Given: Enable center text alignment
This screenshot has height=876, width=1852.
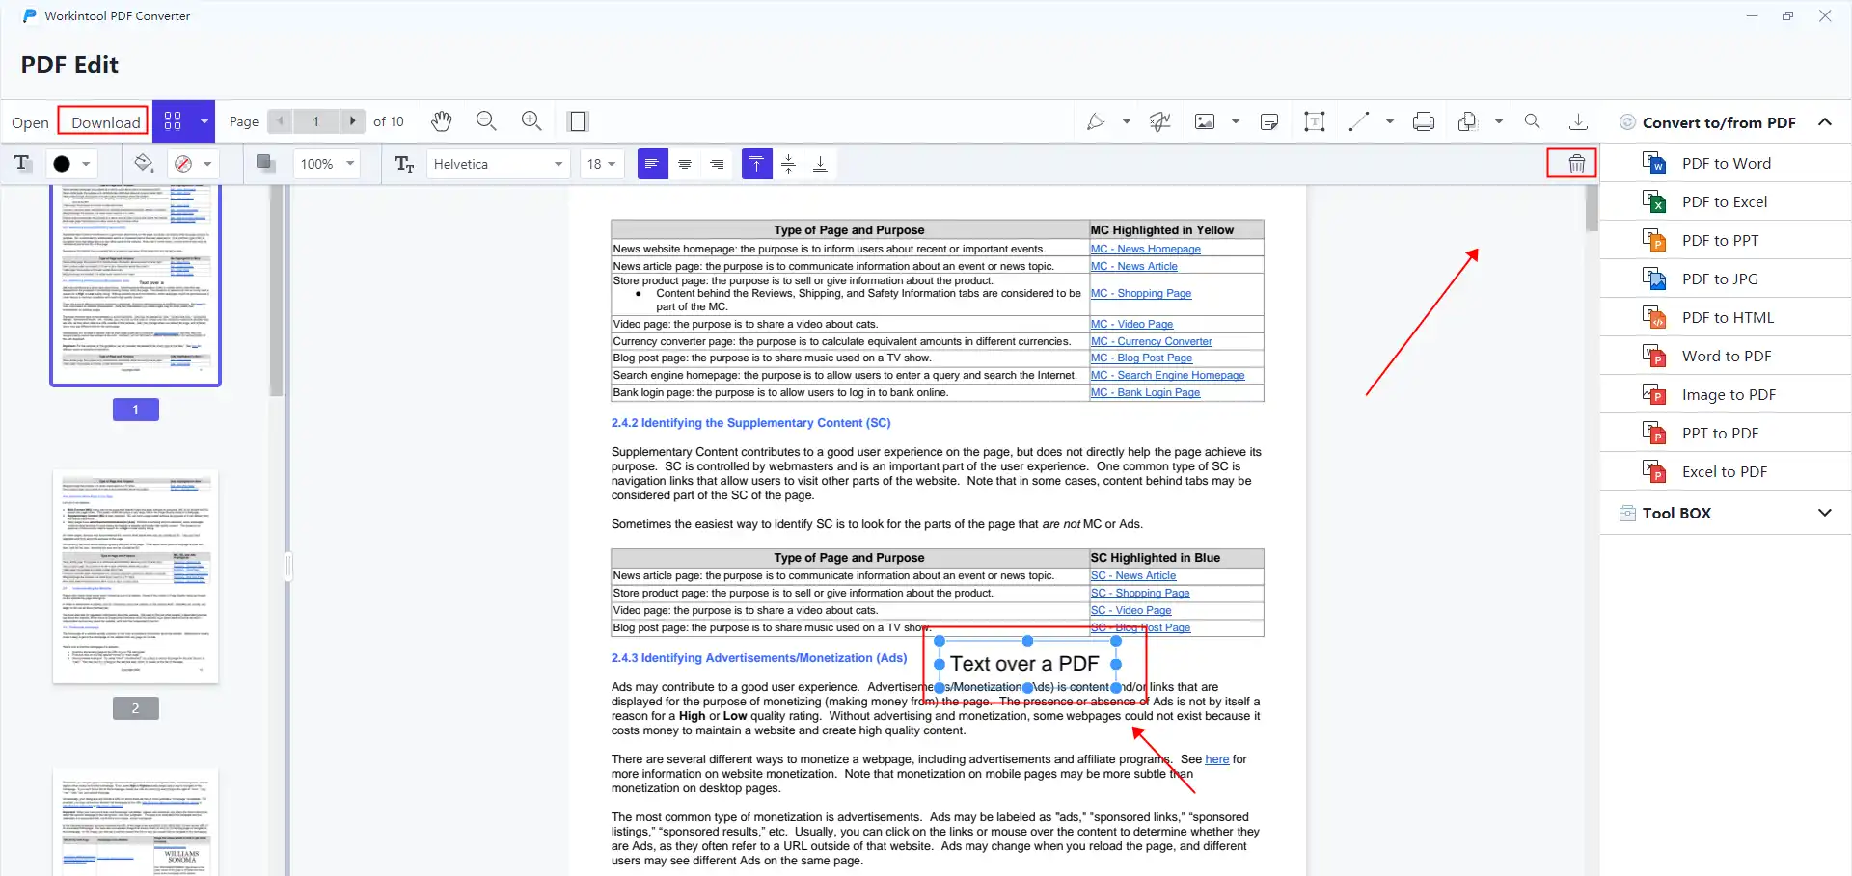Looking at the screenshot, I should [x=685, y=163].
